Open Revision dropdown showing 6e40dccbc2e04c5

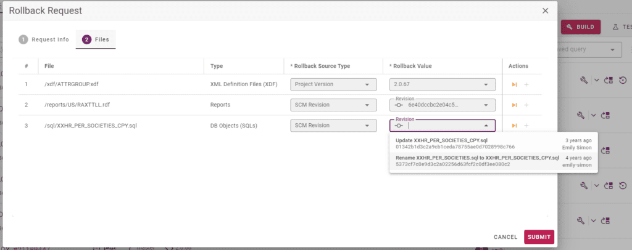[x=442, y=105]
